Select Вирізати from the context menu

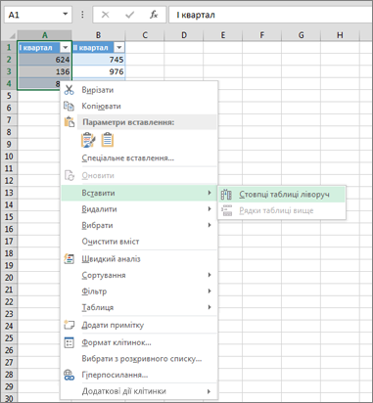(x=139, y=90)
